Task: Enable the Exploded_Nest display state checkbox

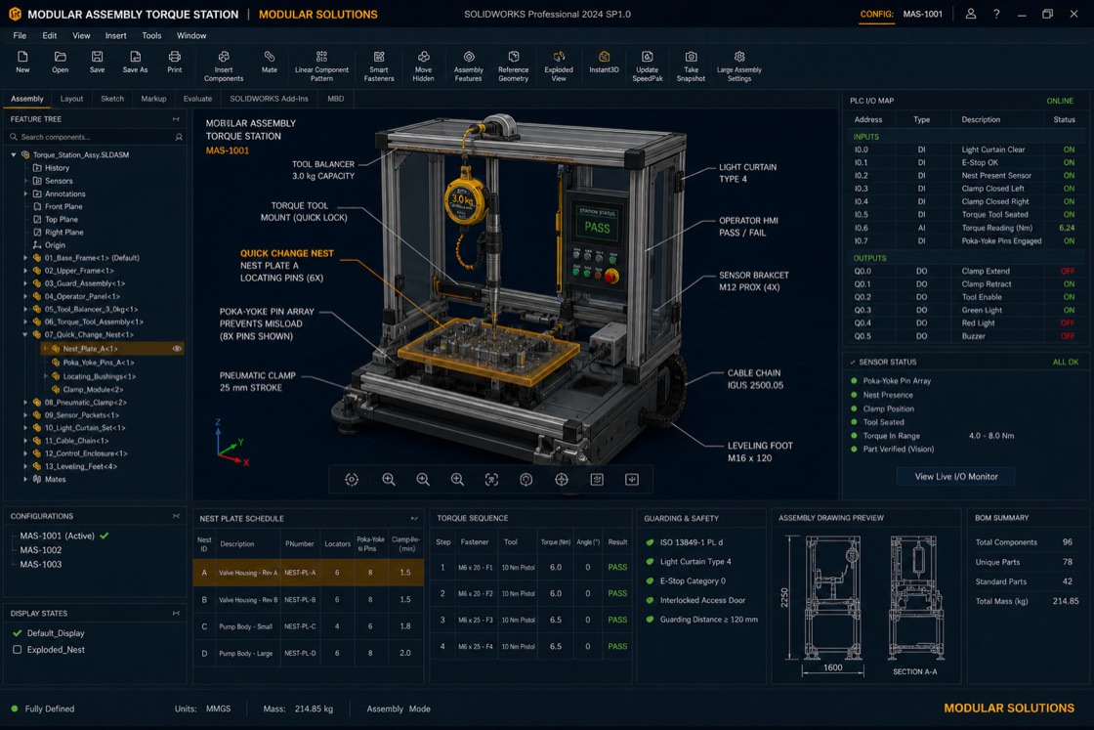Action: 18,649
